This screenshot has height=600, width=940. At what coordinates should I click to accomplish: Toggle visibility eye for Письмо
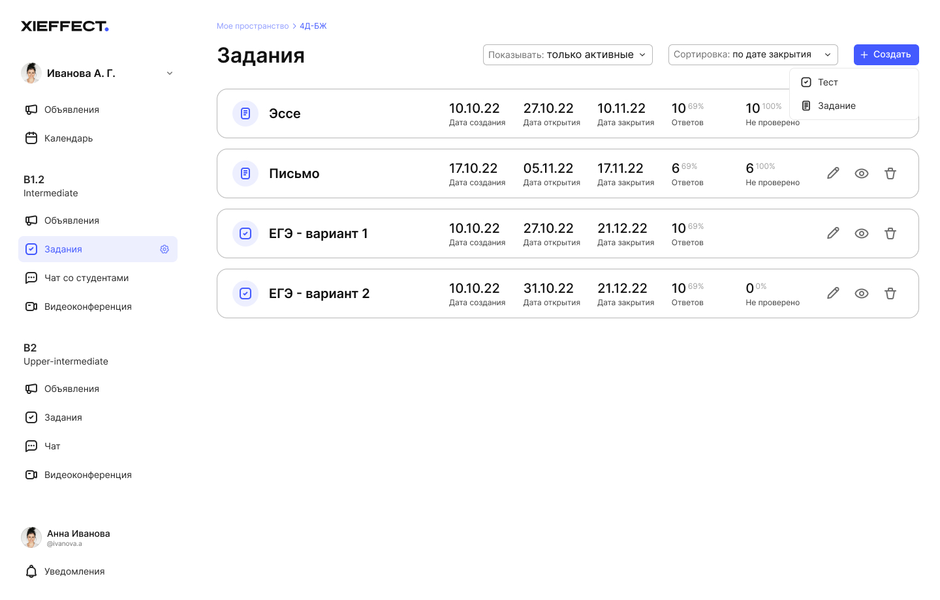(862, 173)
